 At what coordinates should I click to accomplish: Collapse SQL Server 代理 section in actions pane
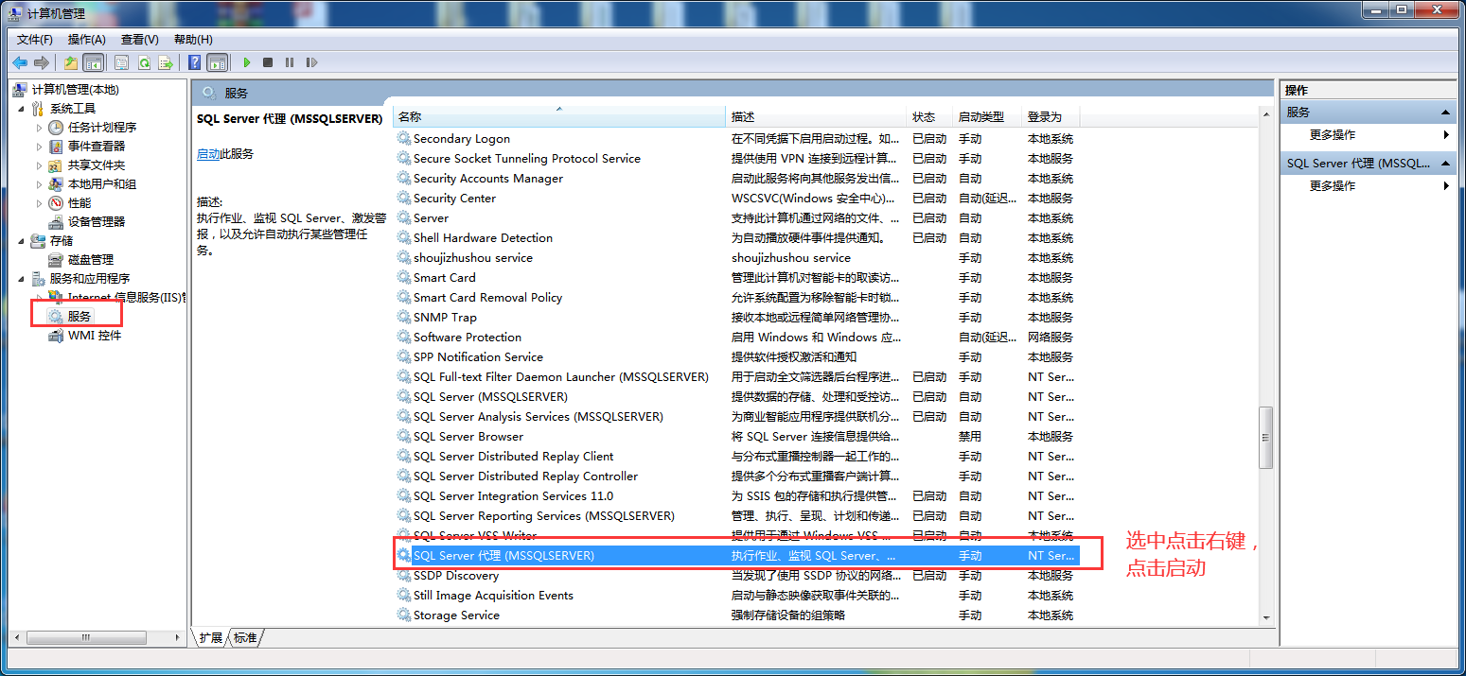tap(1445, 164)
